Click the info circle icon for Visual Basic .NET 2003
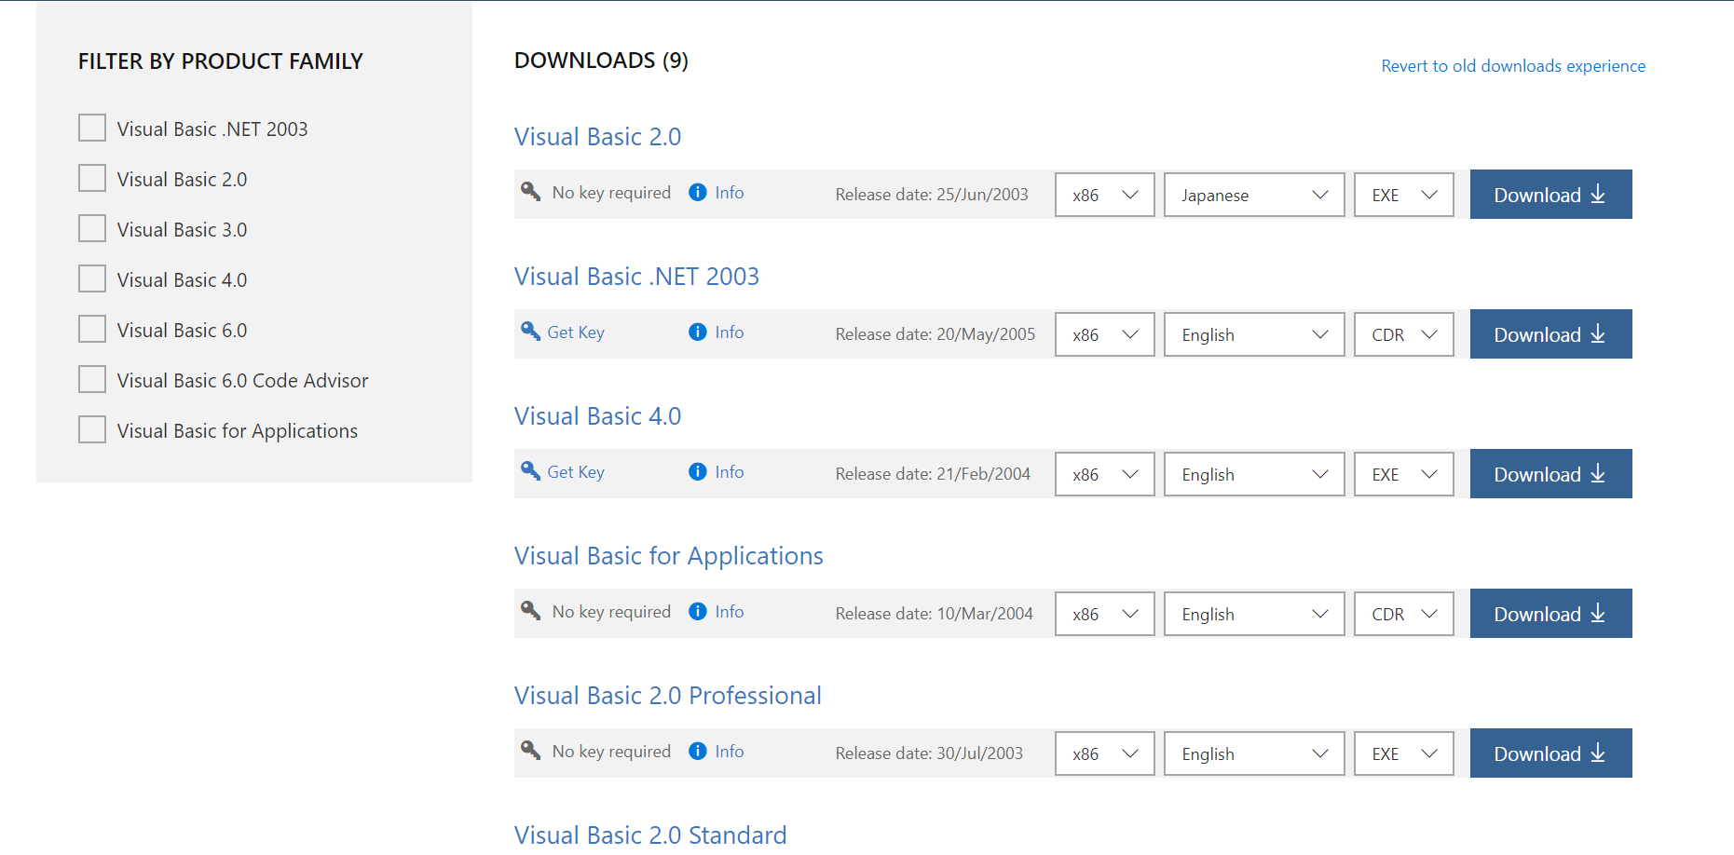Viewport: 1734px width, 855px height. [698, 332]
